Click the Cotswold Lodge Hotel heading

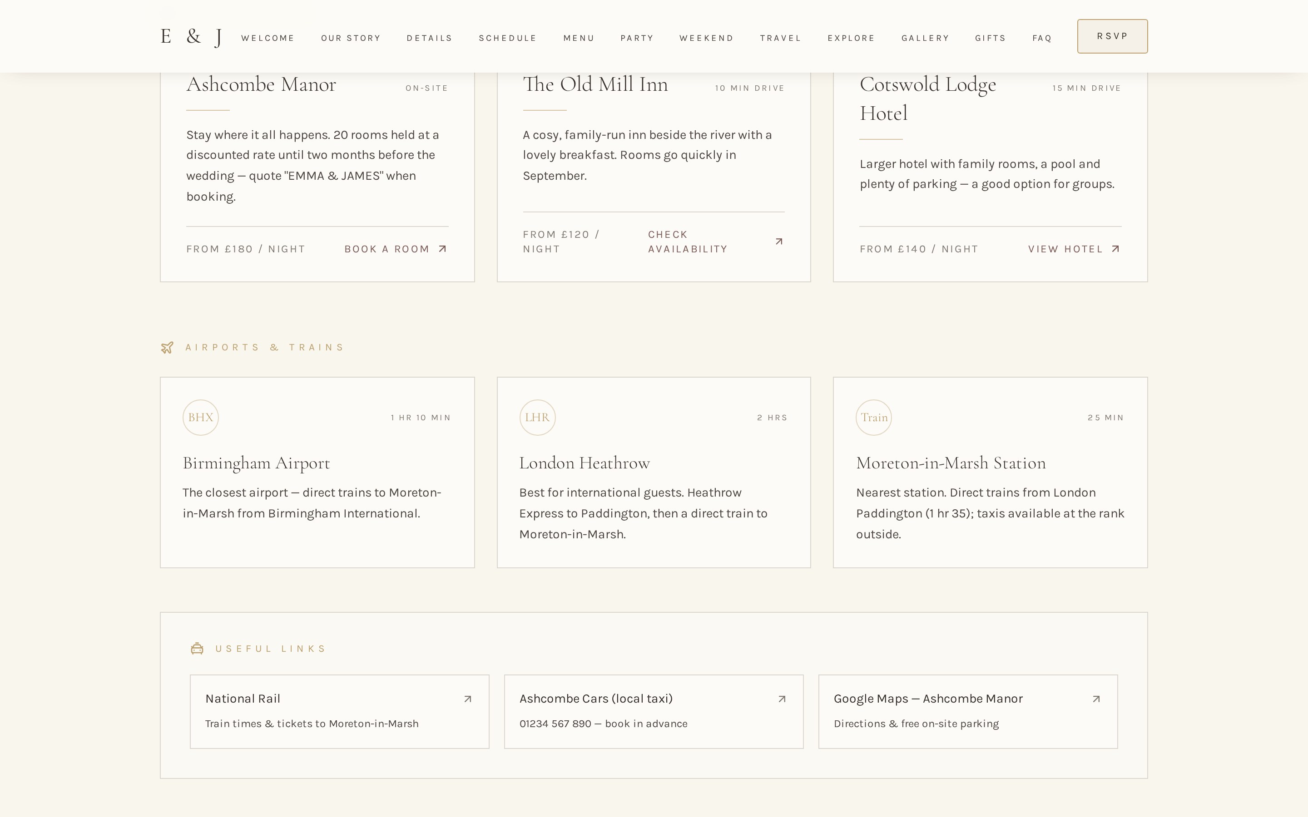[x=927, y=99]
